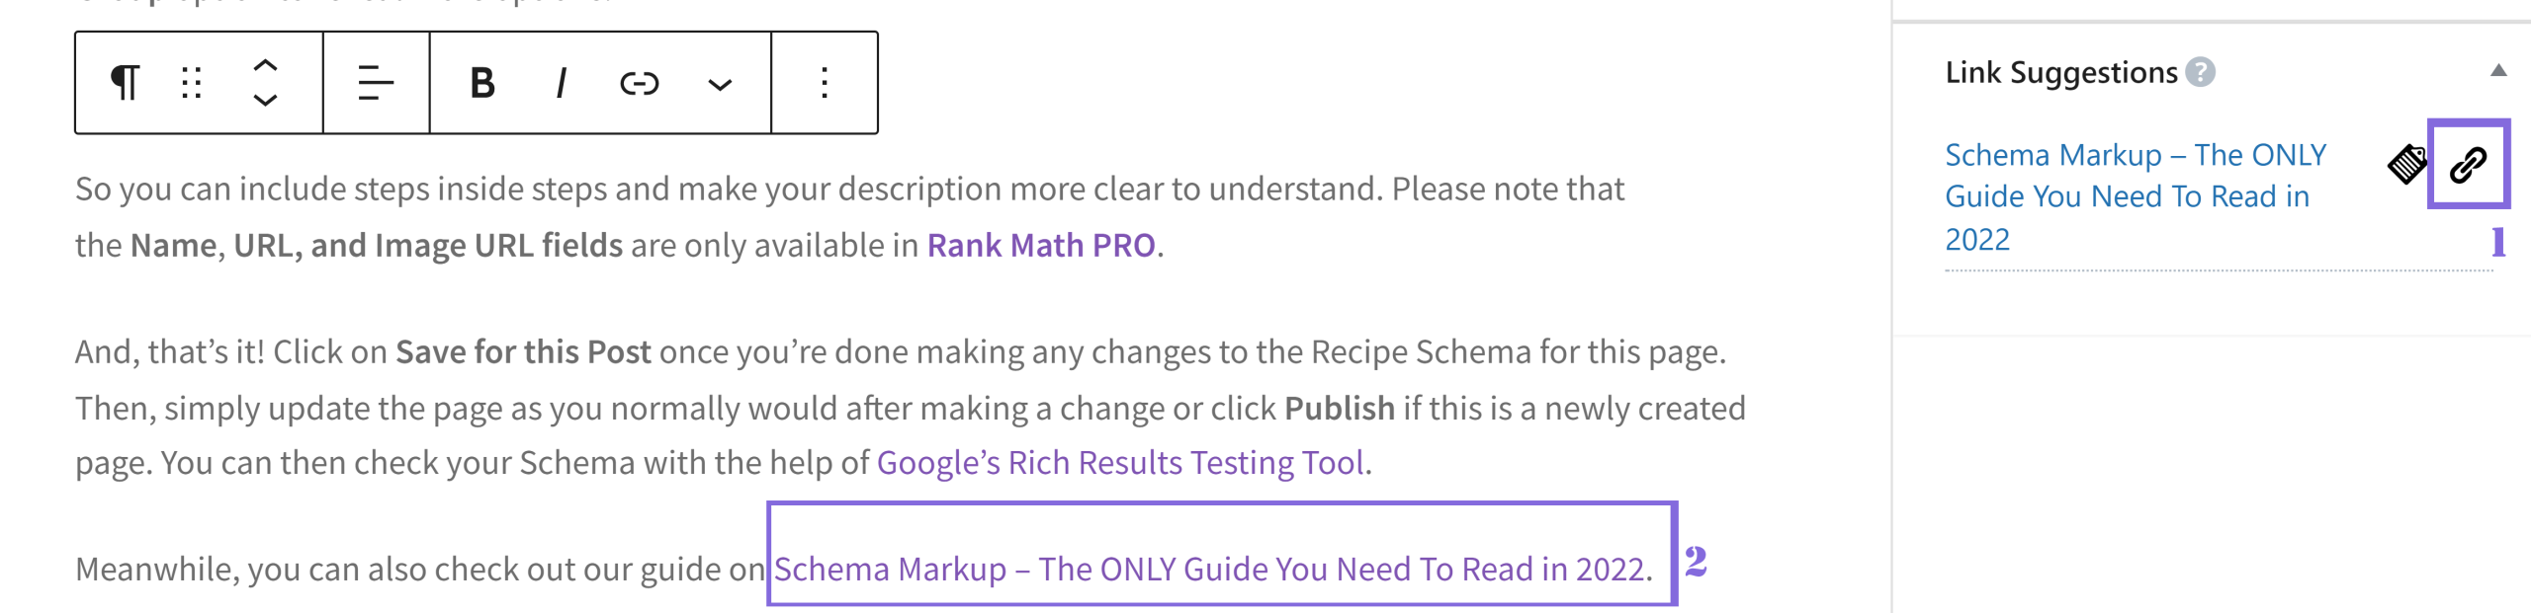The width and height of the screenshot is (2531, 613).
Task: Expand more formatting options with the chevron
Action: (719, 83)
